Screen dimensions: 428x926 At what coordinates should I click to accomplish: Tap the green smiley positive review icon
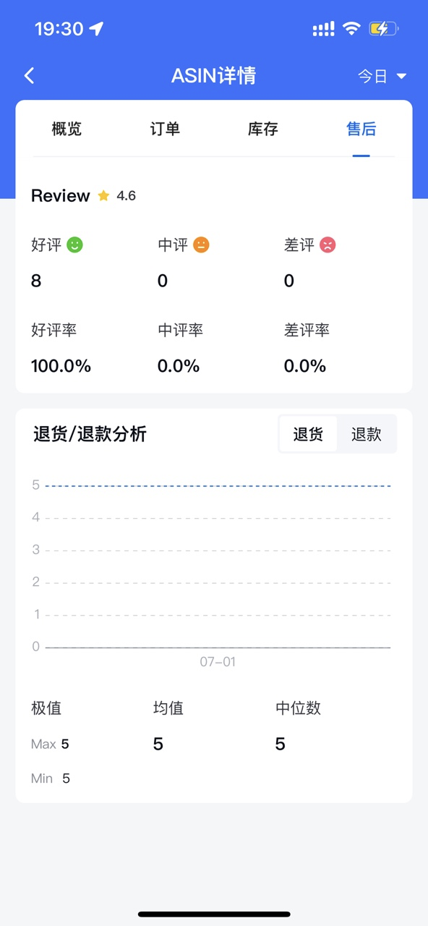(x=75, y=245)
